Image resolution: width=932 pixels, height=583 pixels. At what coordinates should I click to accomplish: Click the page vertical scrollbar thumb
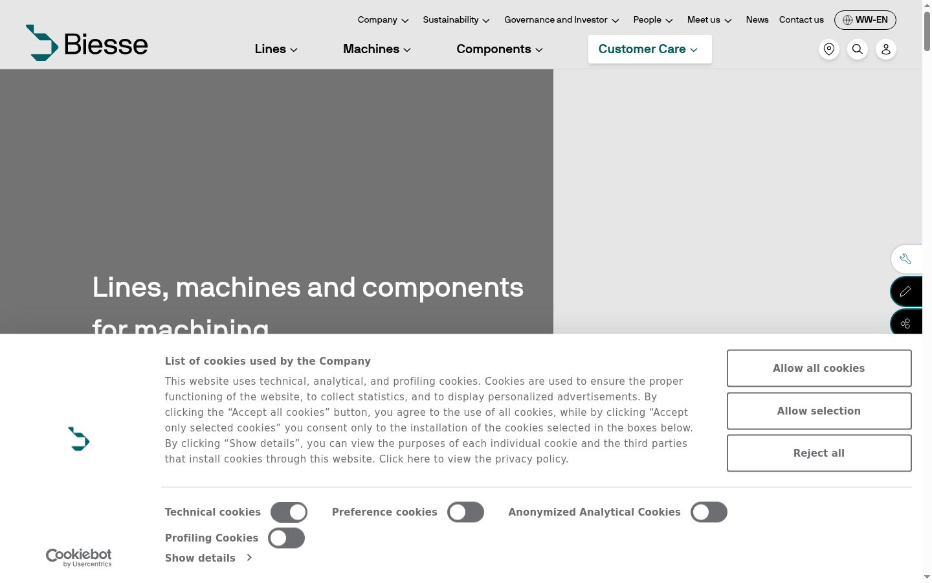point(927,31)
